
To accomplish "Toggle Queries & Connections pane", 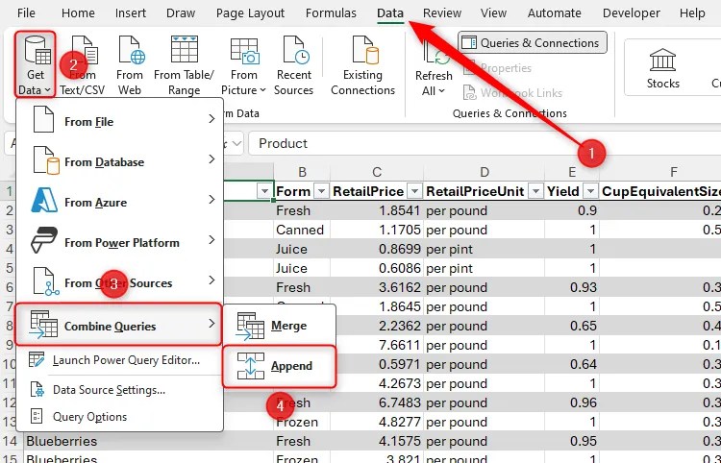I will pos(532,42).
